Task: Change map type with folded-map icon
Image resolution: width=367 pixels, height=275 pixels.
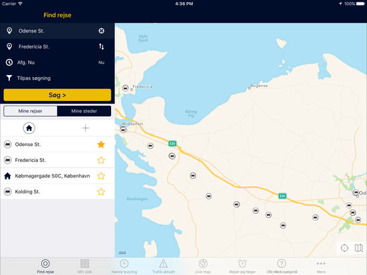Action: [358, 248]
